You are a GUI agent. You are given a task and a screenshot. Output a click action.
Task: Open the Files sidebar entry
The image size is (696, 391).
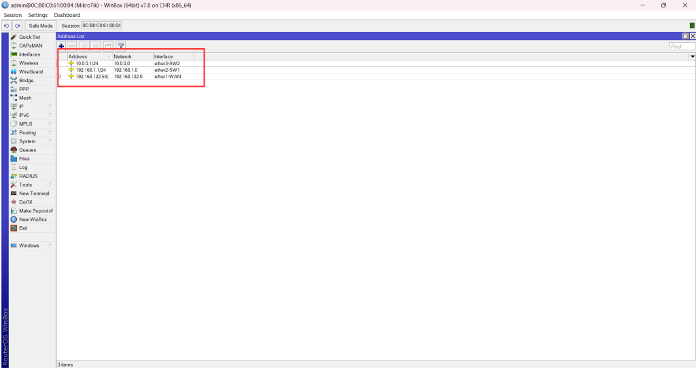pyautogui.click(x=24, y=159)
